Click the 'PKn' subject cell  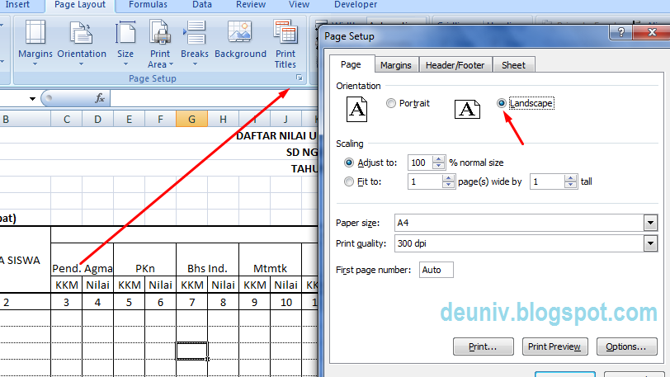click(145, 260)
